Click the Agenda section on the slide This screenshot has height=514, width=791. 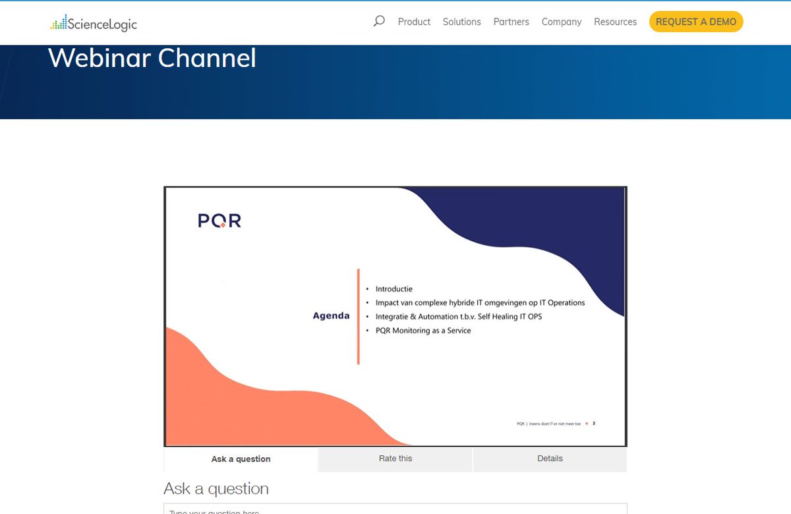[332, 315]
